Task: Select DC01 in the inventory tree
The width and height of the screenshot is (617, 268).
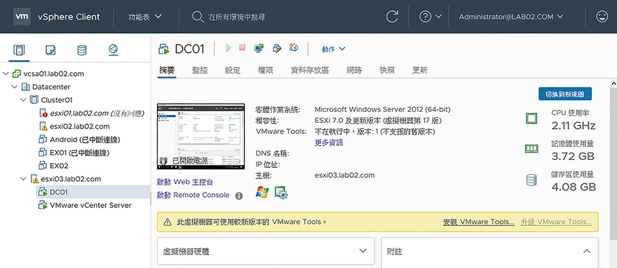Action: point(59,192)
